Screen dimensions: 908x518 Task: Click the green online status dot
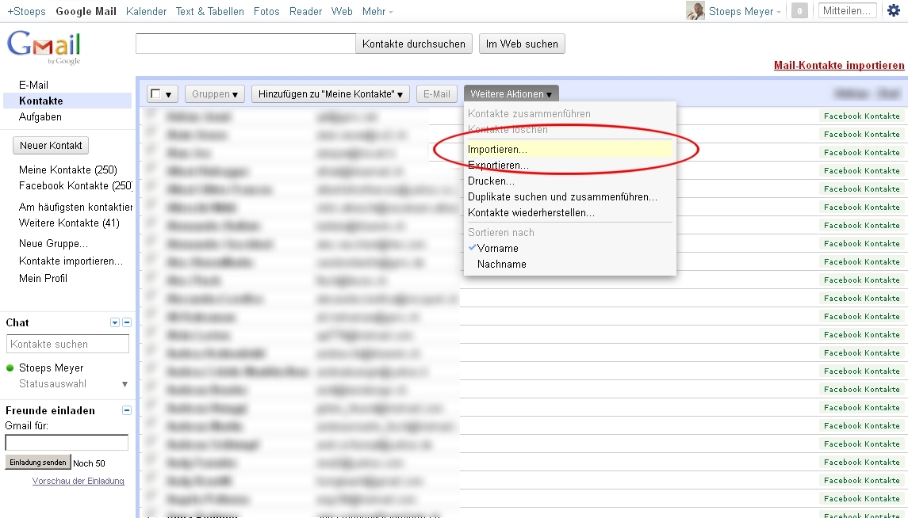coord(10,368)
